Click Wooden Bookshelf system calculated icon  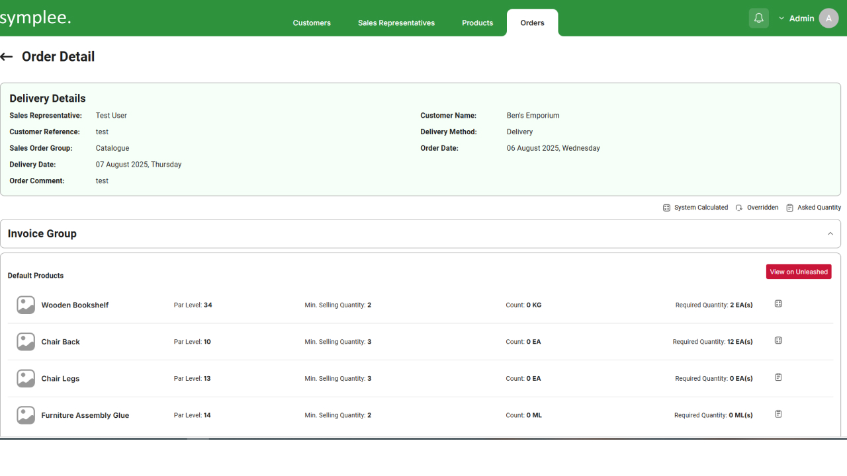click(x=778, y=304)
